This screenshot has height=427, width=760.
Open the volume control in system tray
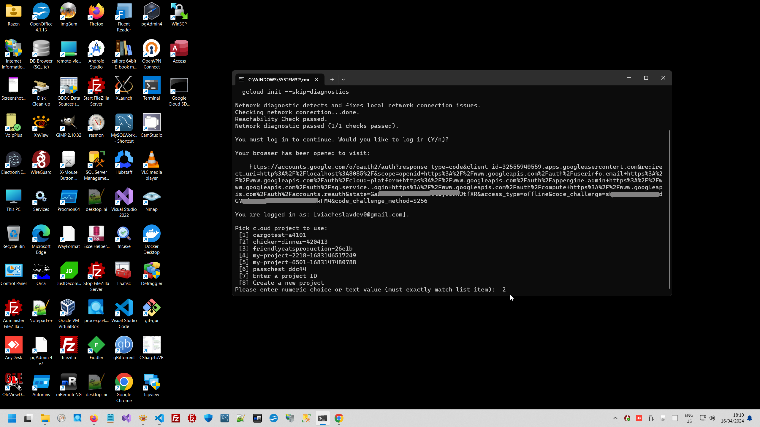point(712,418)
